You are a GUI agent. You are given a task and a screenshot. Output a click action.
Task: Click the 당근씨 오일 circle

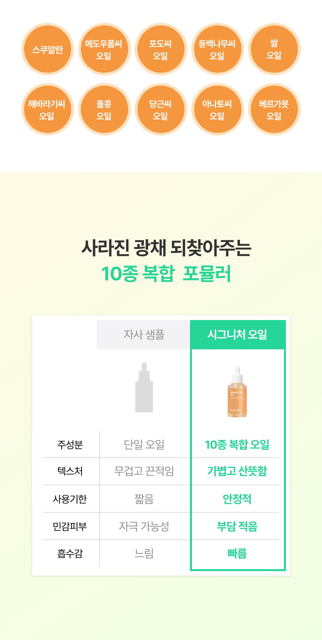[x=161, y=109]
